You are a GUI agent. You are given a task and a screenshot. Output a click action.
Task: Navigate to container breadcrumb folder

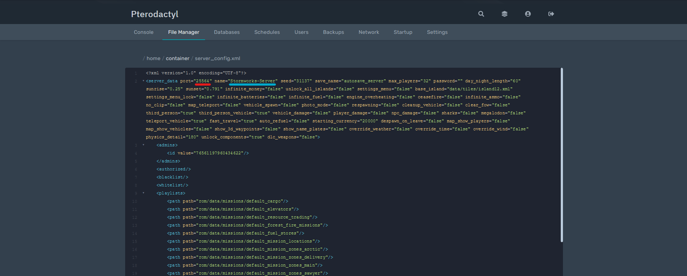click(178, 58)
